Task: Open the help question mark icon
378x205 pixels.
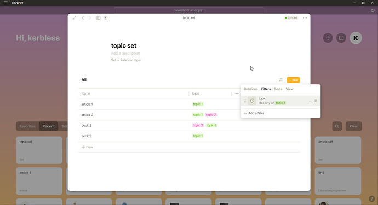Action: click(371, 199)
